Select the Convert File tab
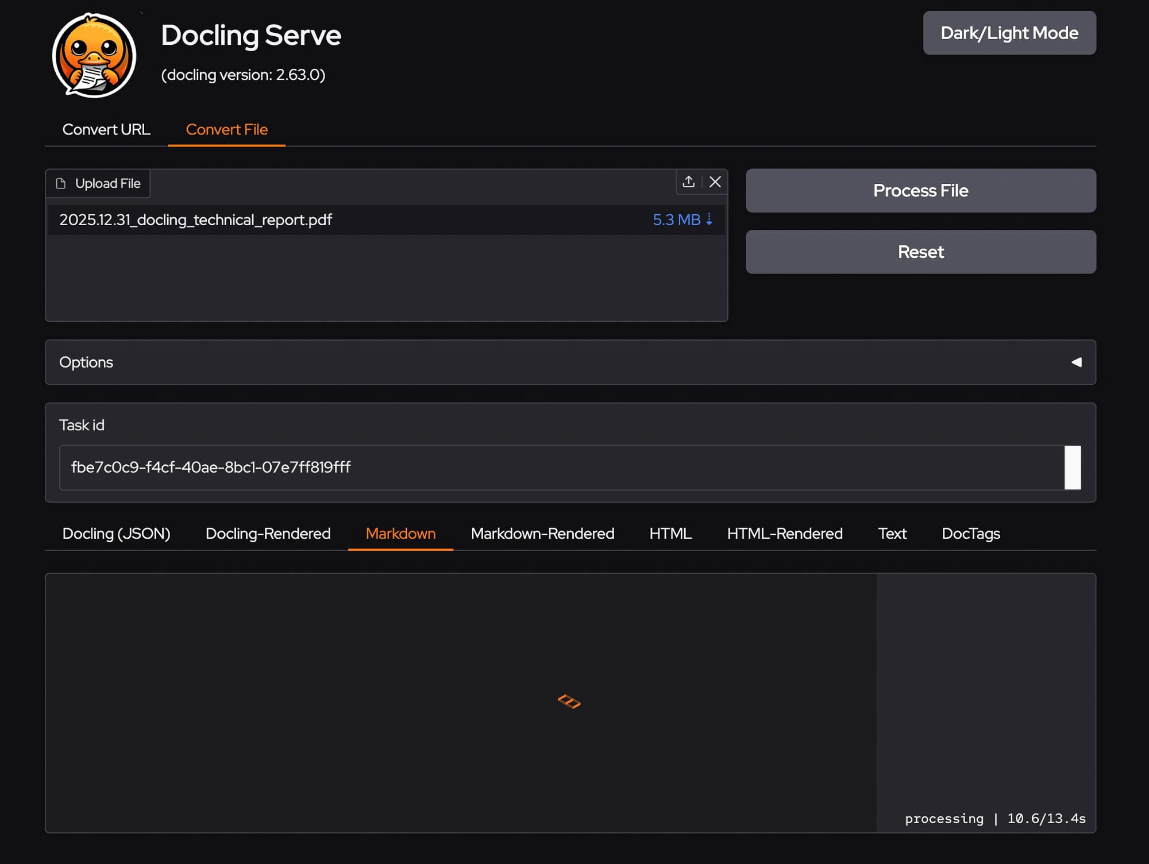 pyautogui.click(x=226, y=129)
